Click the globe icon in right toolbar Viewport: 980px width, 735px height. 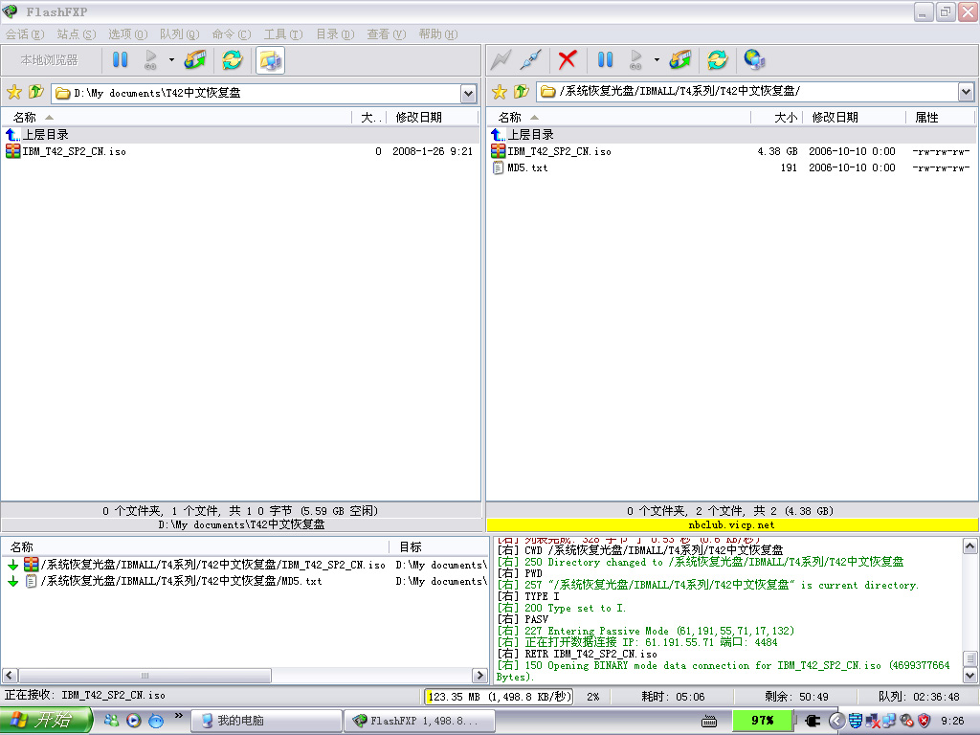pyautogui.click(x=754, y=60)
